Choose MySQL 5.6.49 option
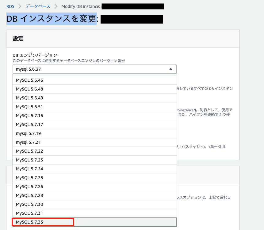 click(94, 98)
